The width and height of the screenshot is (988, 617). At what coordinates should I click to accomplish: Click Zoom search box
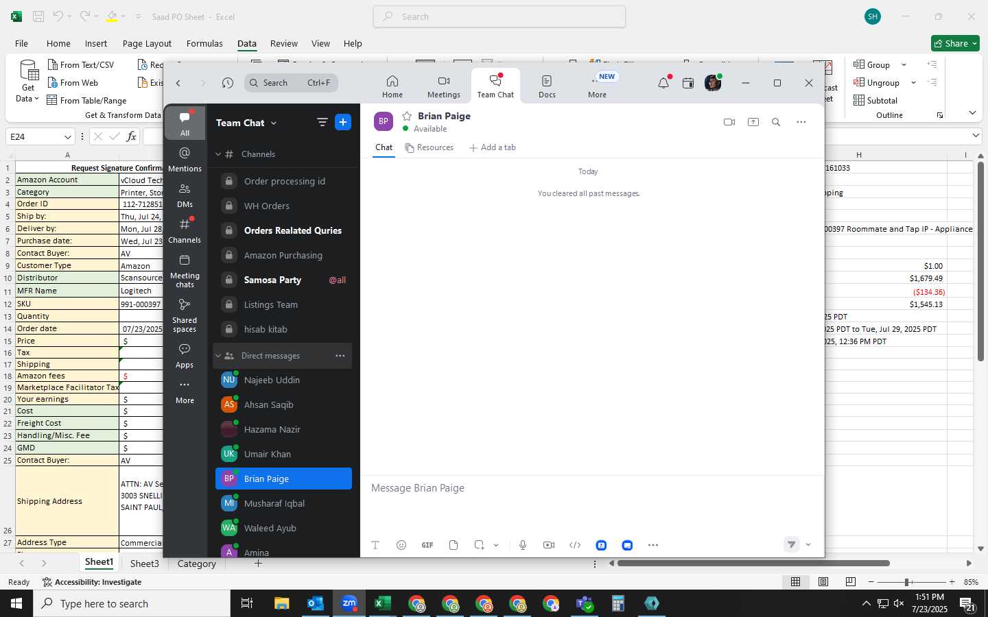click(291, 83)
